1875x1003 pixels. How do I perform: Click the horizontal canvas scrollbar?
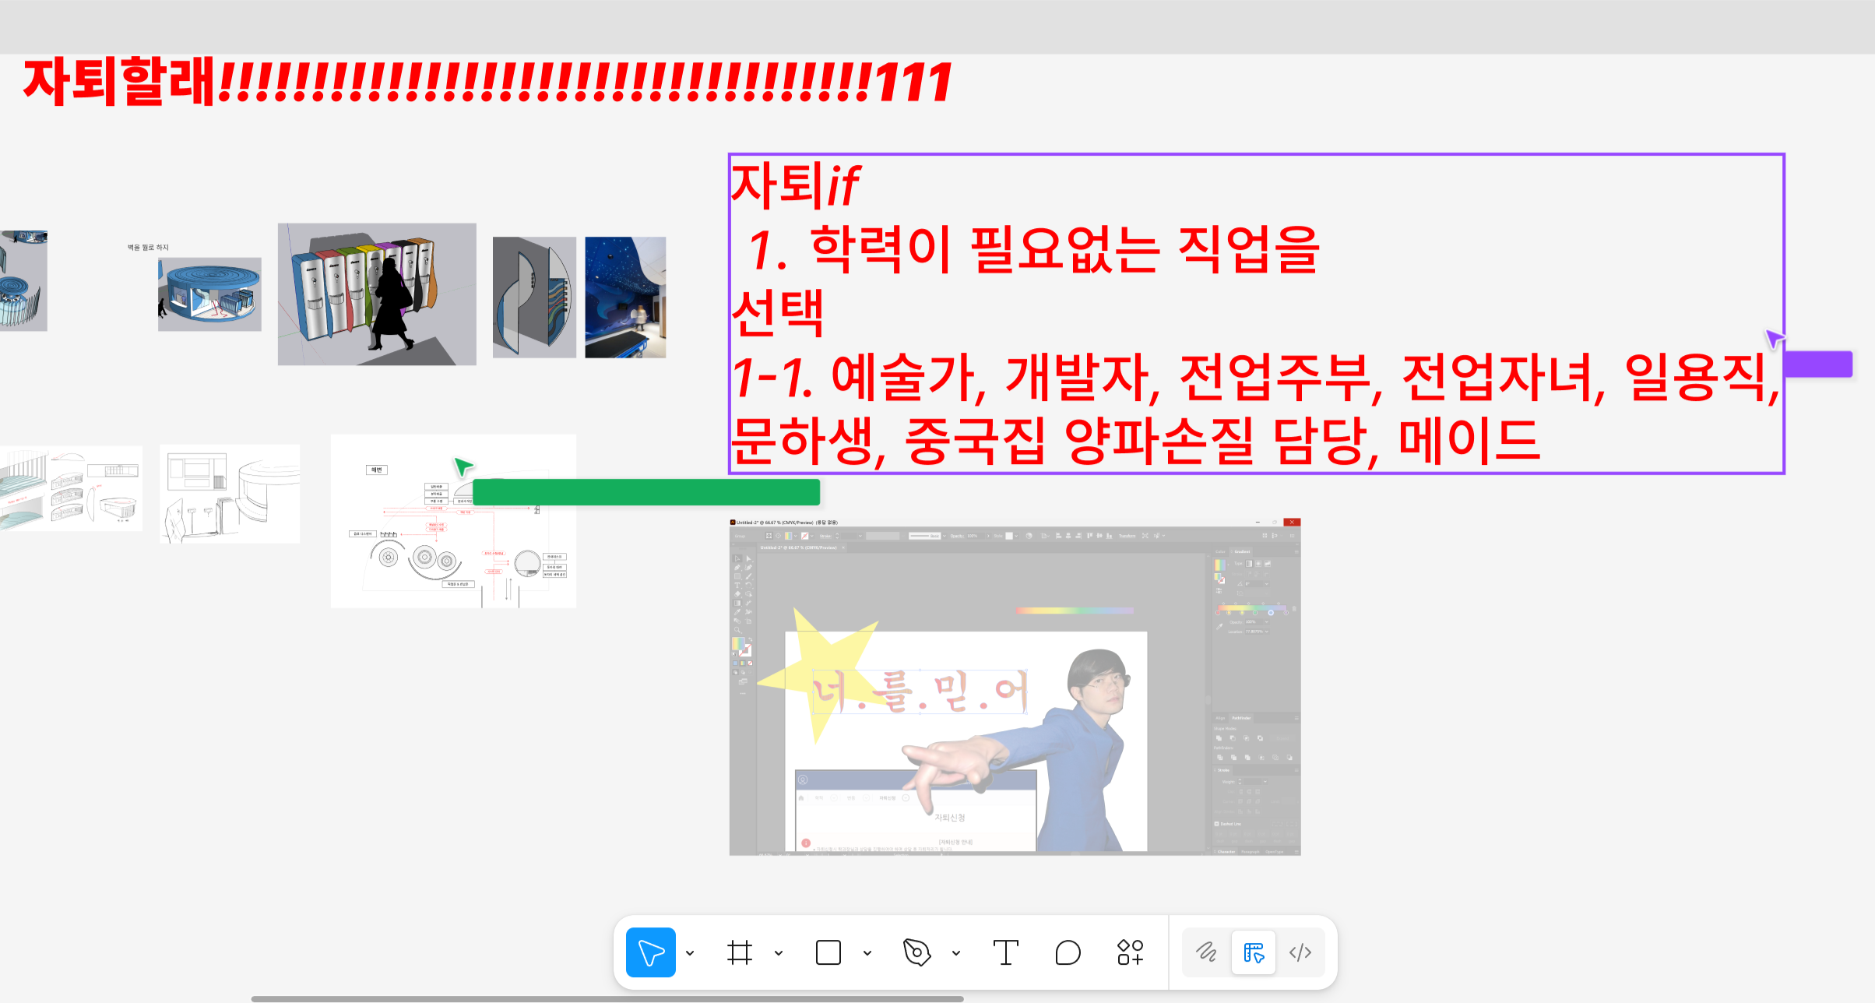coord(607,998)
